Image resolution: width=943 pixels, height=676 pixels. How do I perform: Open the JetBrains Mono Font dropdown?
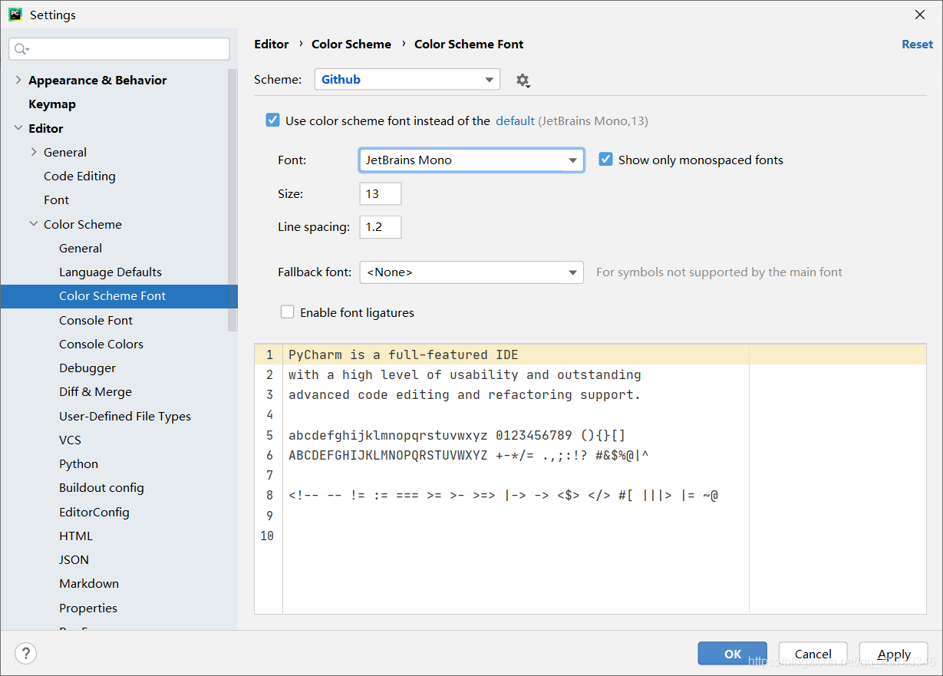coord(471,160)
